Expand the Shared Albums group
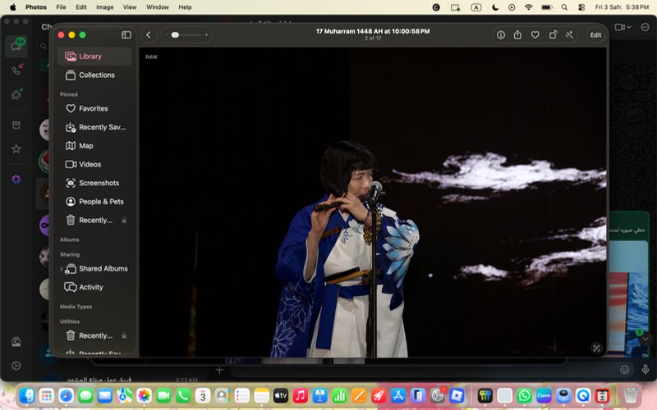Image resolution: width=657 pixels, height=410 pixels. pos(61,269)
